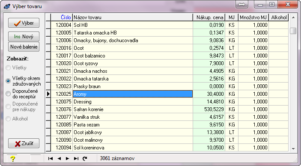Viewport: 301px width, 166px height.
Task: Click the Množstvo MJ column header
Action: (253, 17)
